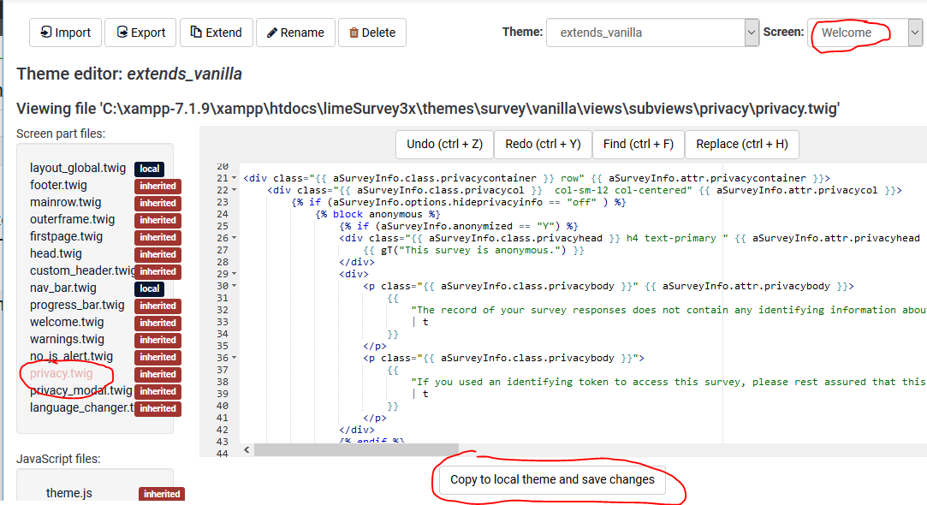The width and height of the screenshot is (927, 505).
Task: Click the editor horizontal scrollbar
Action: [428, 449]
